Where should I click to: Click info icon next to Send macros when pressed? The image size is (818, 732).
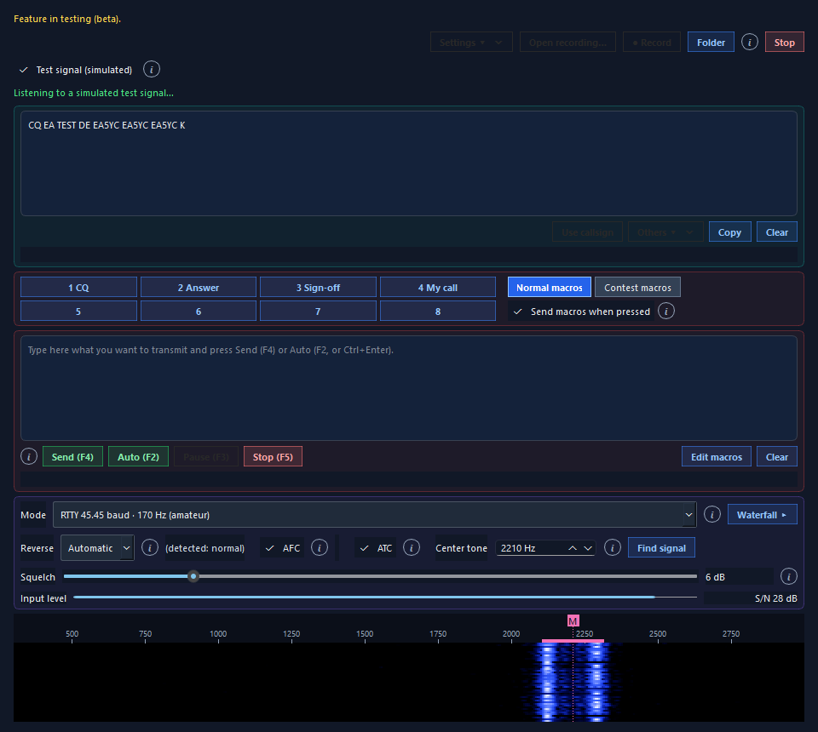pos(666,311)
